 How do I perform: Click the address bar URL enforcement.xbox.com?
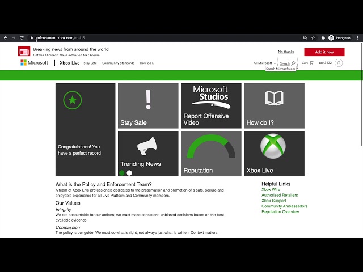pos(60,38)
